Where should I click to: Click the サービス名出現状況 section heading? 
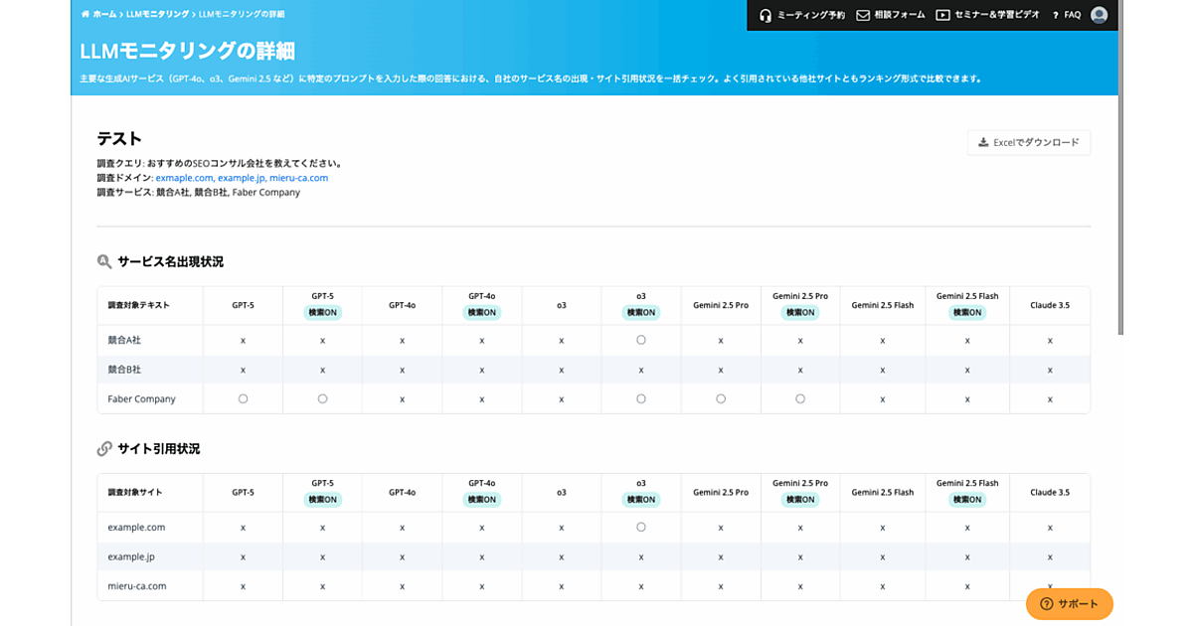coord(170,262)
